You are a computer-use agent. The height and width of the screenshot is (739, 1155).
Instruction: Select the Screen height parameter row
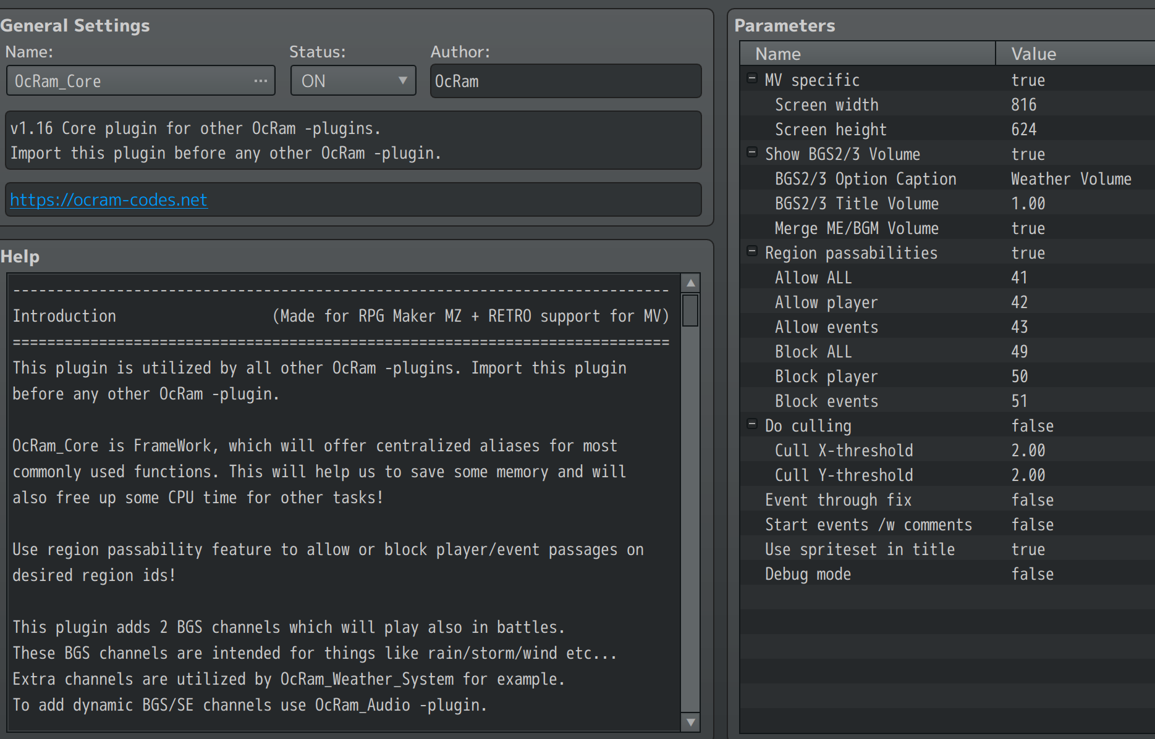947,130
